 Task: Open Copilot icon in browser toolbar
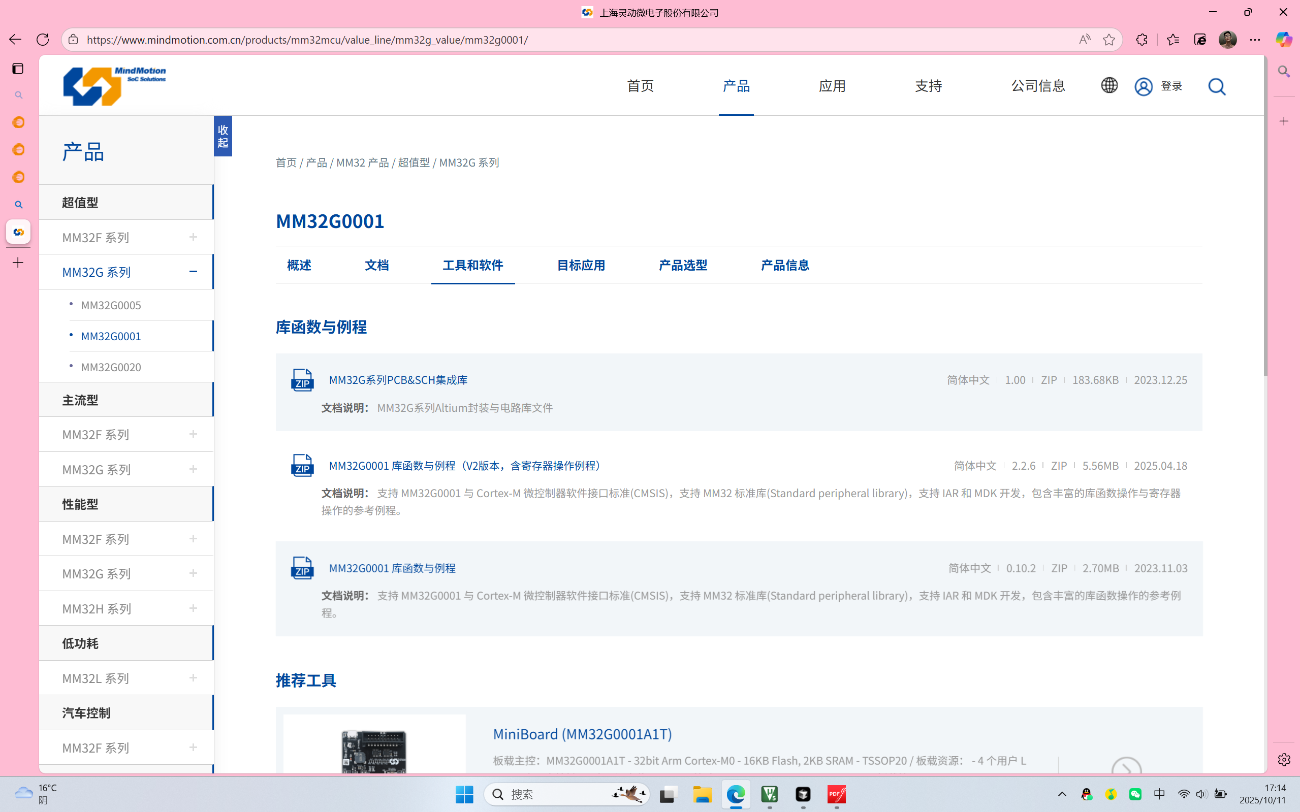click(1283, 40)
